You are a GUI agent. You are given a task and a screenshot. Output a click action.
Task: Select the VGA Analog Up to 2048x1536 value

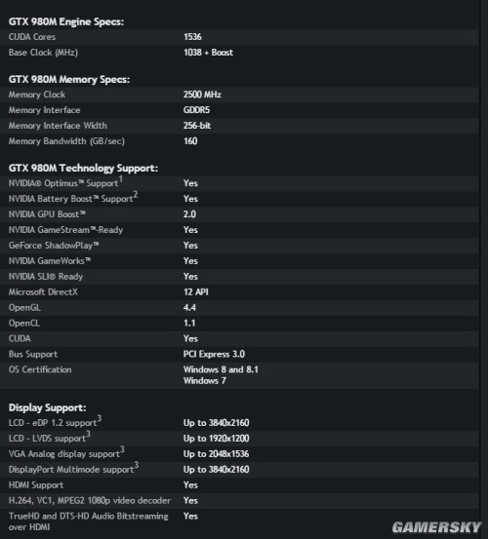pos(216,454)
